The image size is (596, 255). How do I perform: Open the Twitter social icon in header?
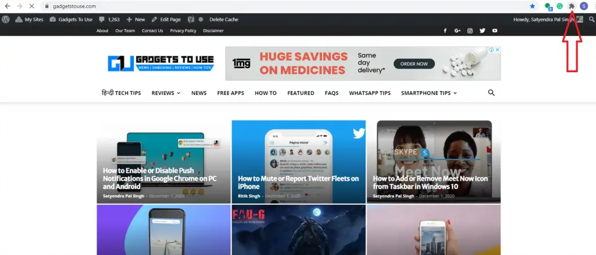click(483, 31)
